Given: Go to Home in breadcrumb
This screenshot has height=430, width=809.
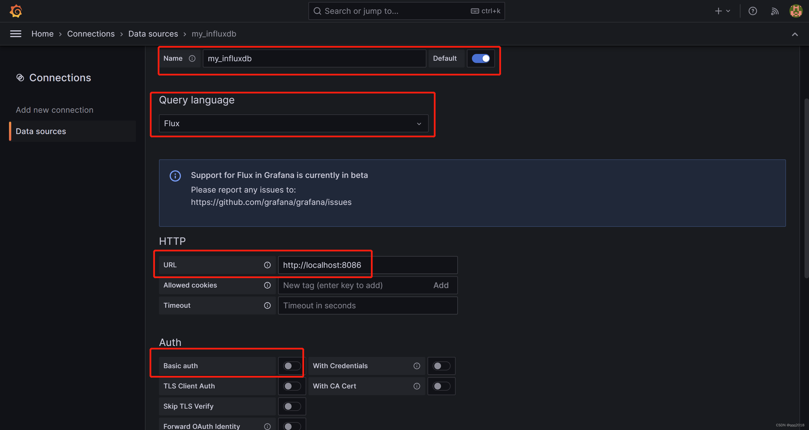Looking at the screenshot, I should (x=42, y=34).
